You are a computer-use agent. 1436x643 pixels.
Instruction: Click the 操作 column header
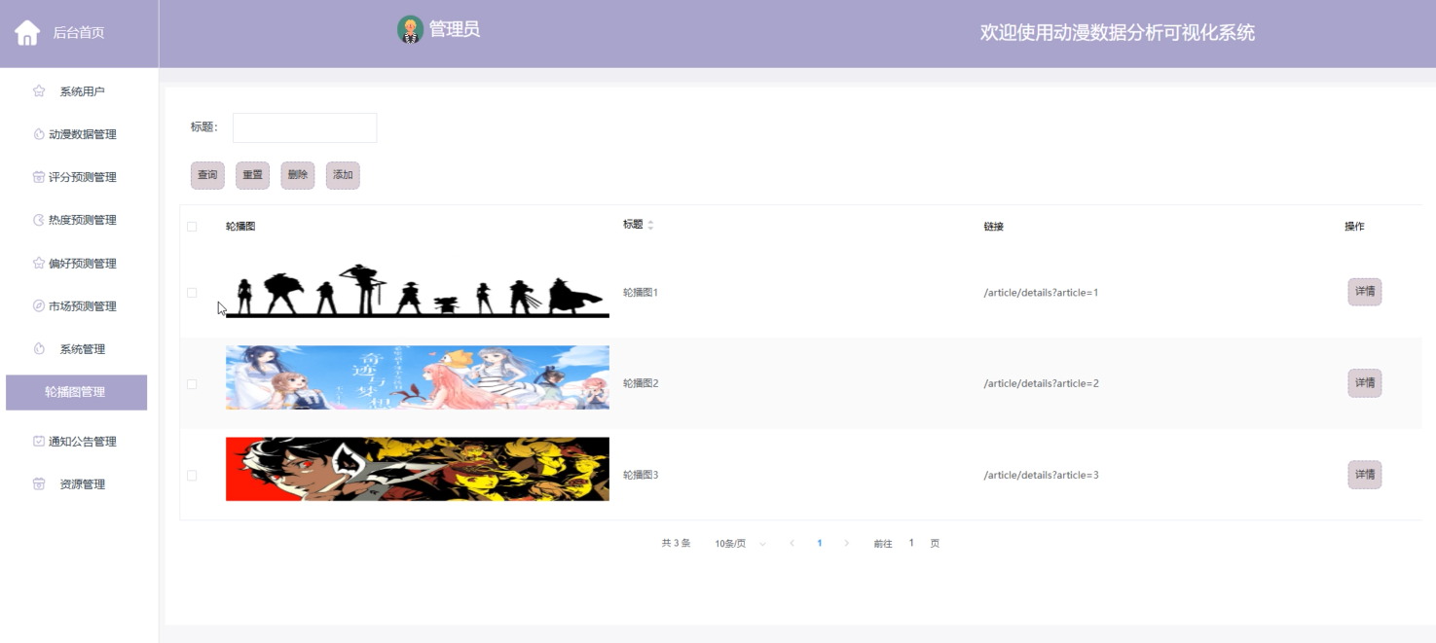(1354, 227)
